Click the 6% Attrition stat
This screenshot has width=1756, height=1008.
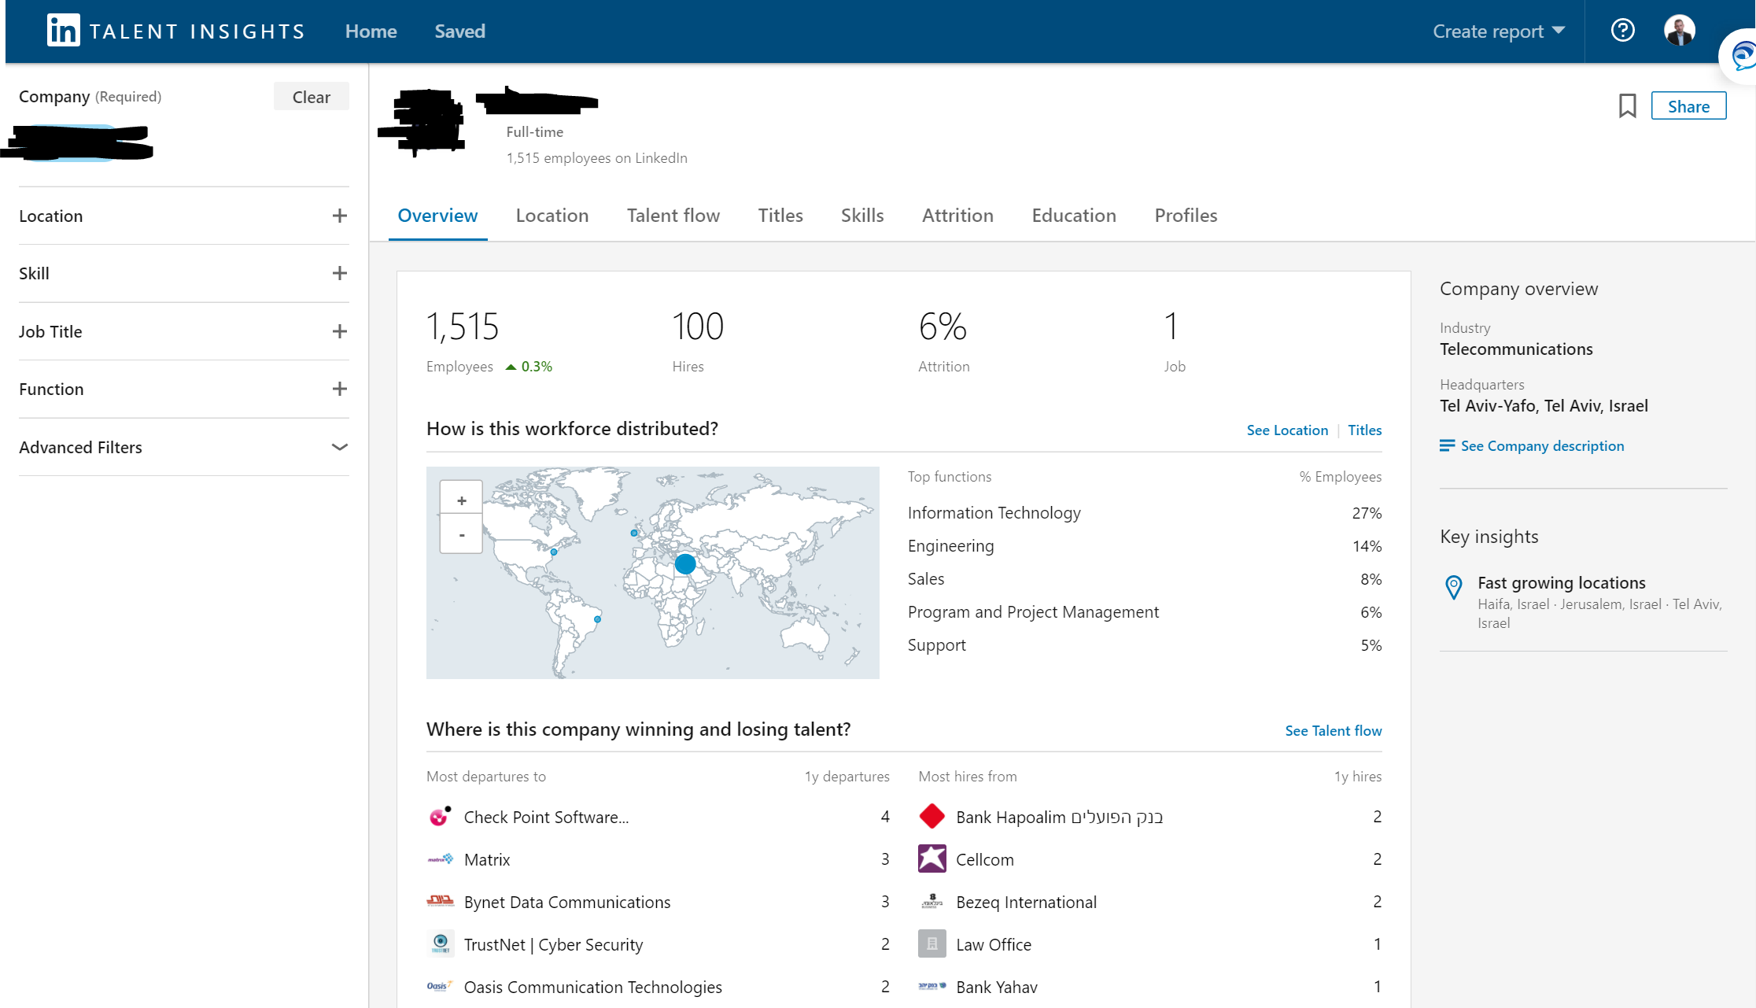[x=943, y=342]
